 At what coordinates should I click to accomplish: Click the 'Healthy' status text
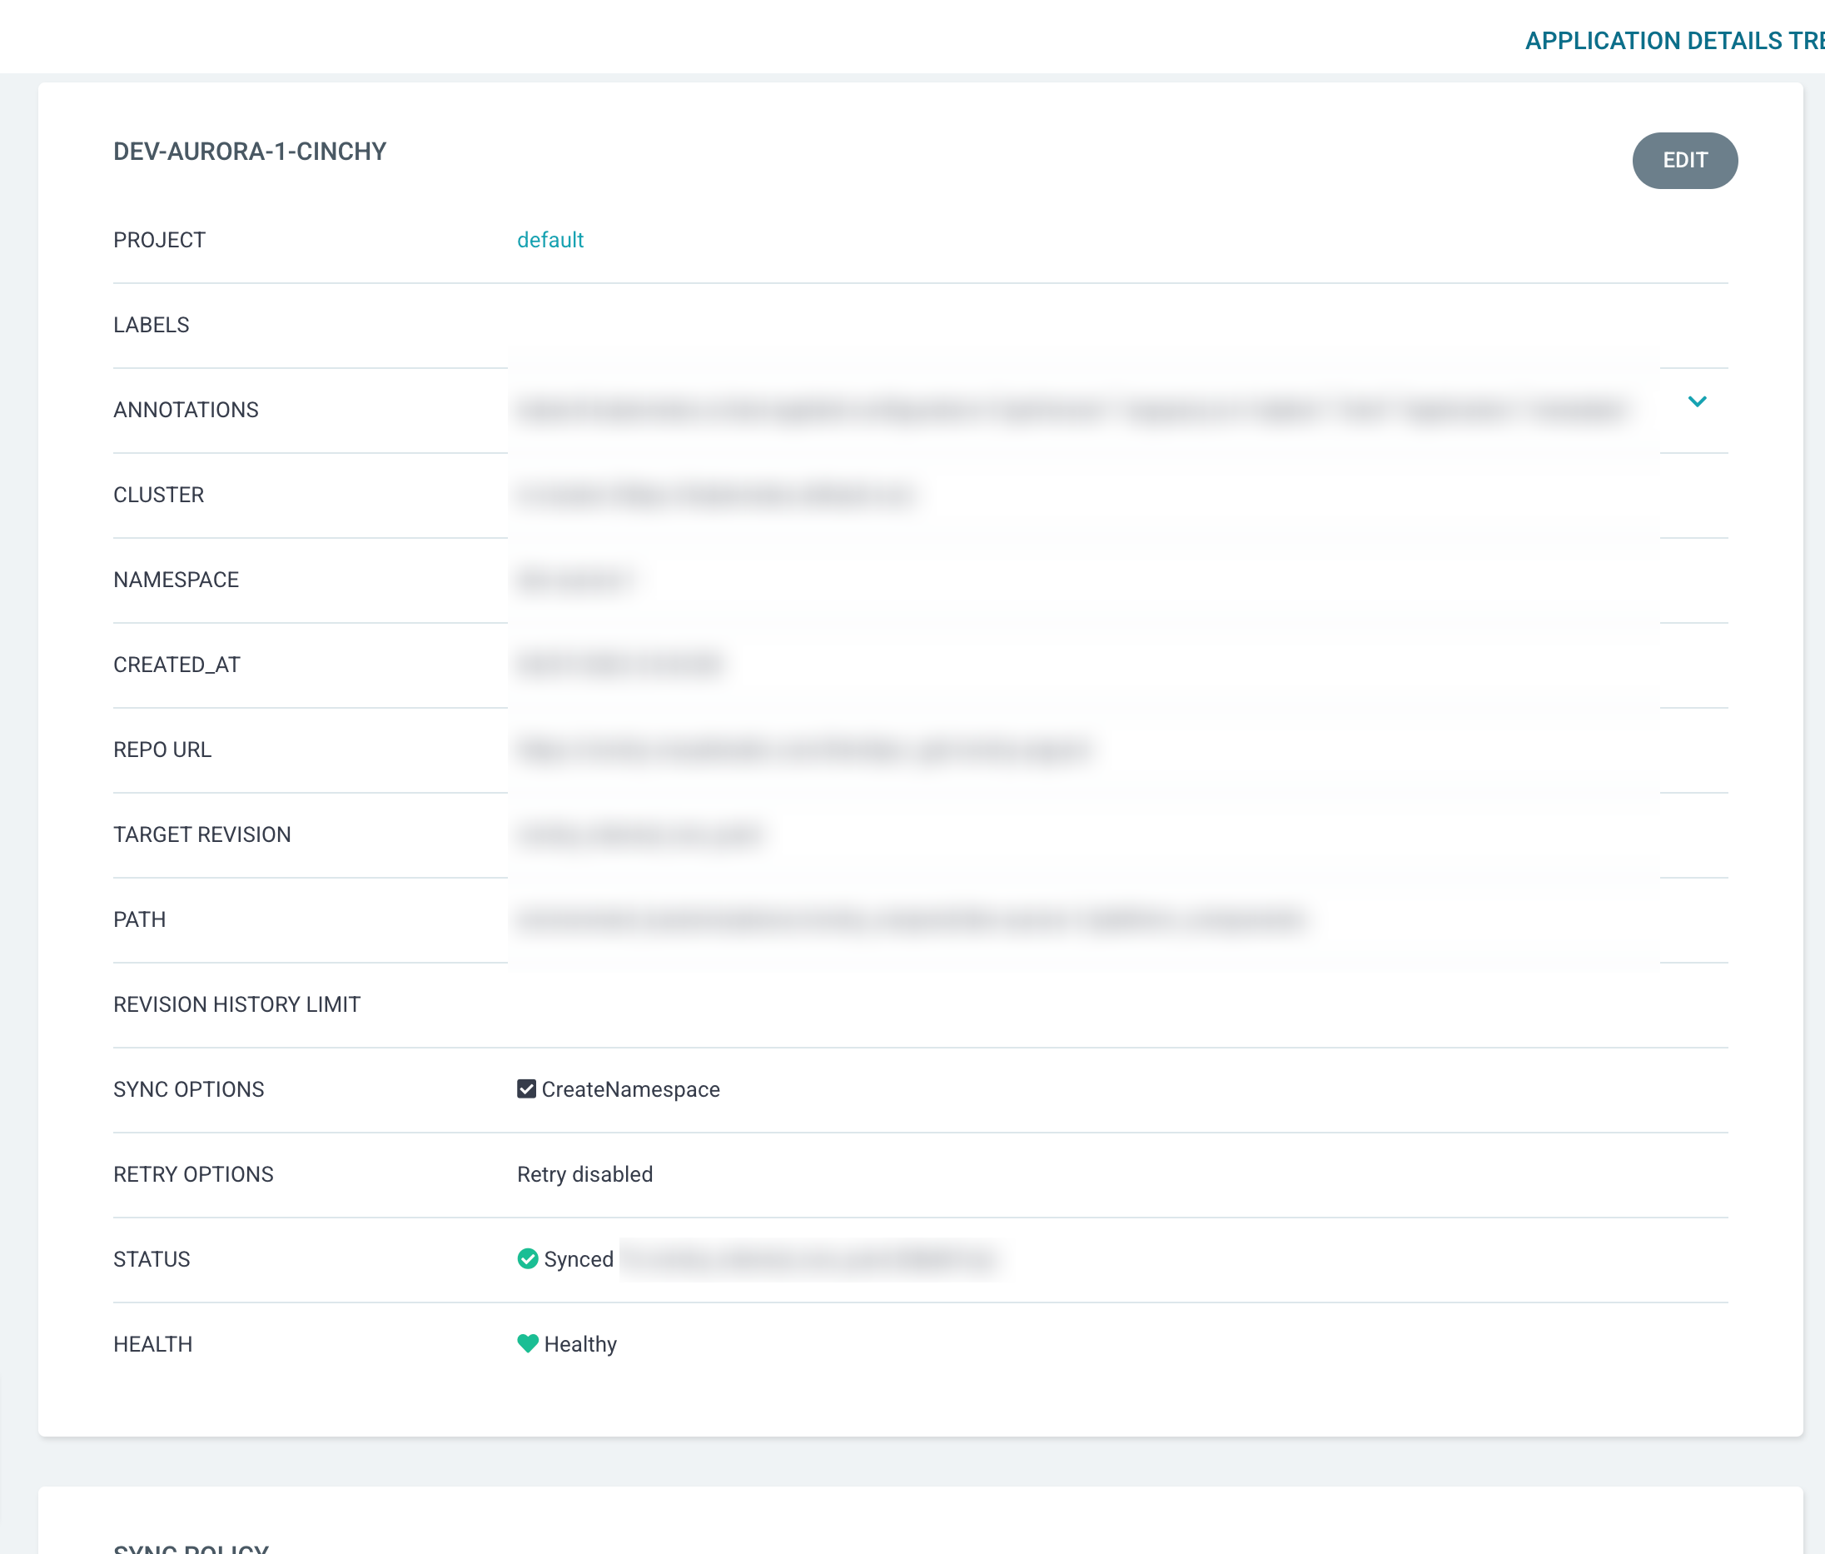[x=579, y=1344]
